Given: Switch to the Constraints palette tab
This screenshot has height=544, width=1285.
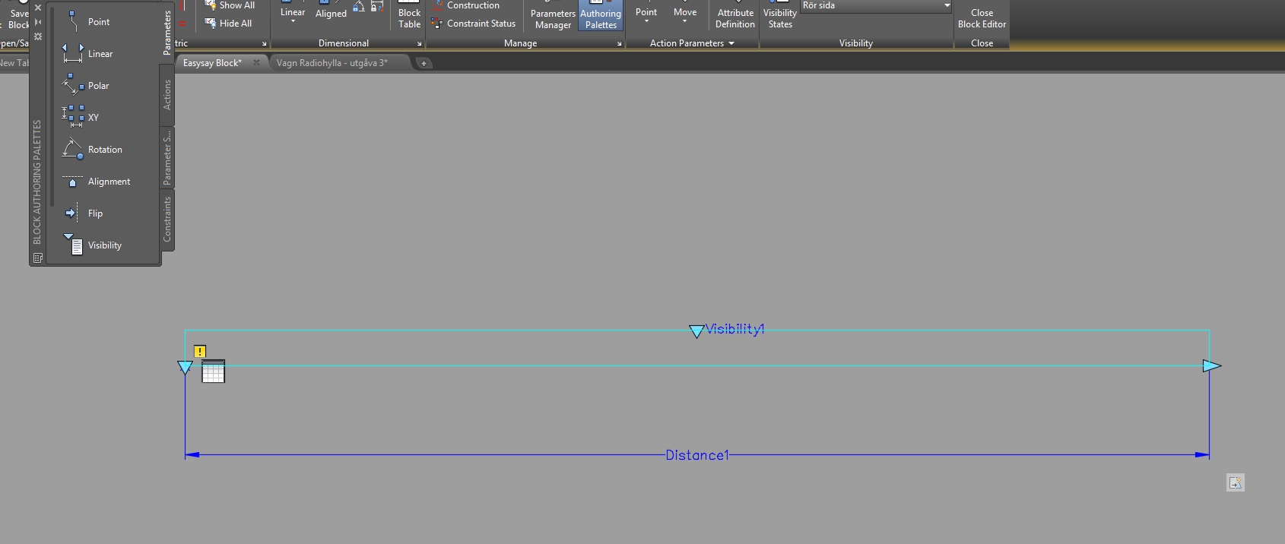Looking at the screenshot, I should click(x=167, y=220).
